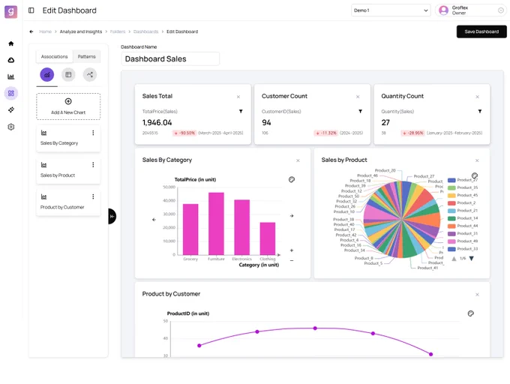This screenshot has width=510, height=384.
Task: Click plus icon in Add A New Chart
Action: [x=68, y=101]
